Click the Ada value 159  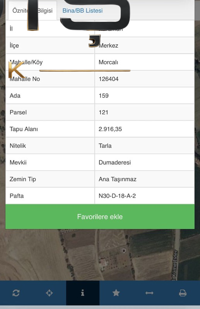pyautogui.click(x=104, y=96)
